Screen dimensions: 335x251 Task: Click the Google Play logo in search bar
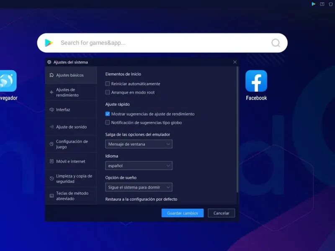(49, 43)
